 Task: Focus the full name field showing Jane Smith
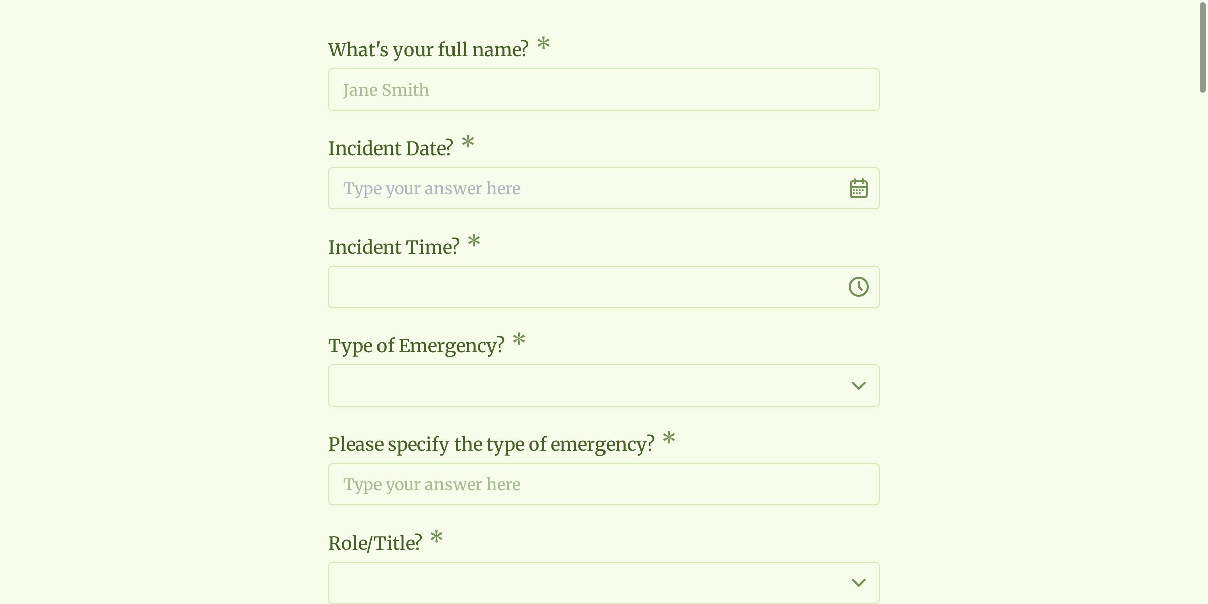click(x=603, y=90)
